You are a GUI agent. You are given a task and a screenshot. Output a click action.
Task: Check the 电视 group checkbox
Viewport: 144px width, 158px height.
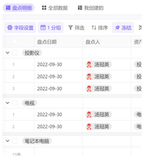click(x=15, y=103)
